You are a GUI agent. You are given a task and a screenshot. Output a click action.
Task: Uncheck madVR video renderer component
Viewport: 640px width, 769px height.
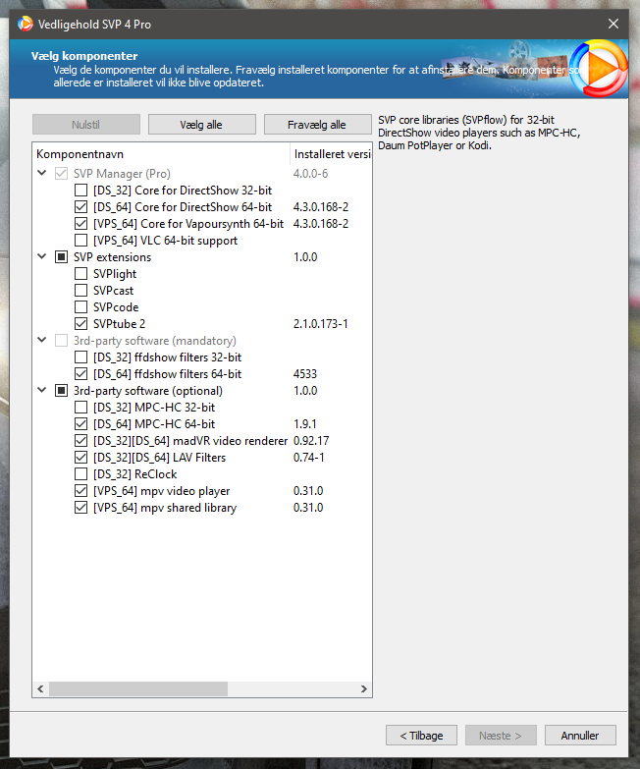coord(81,441)
